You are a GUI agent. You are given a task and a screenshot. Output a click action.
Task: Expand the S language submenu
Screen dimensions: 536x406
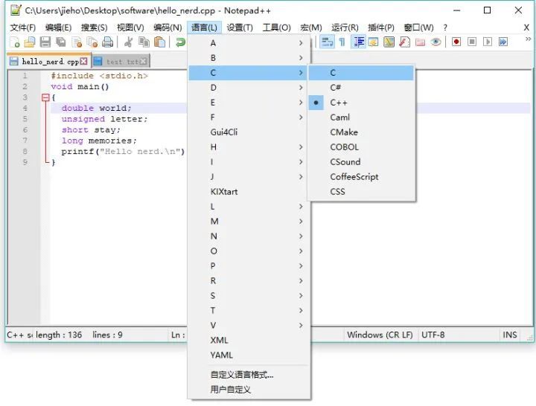[x=249, y=296]
